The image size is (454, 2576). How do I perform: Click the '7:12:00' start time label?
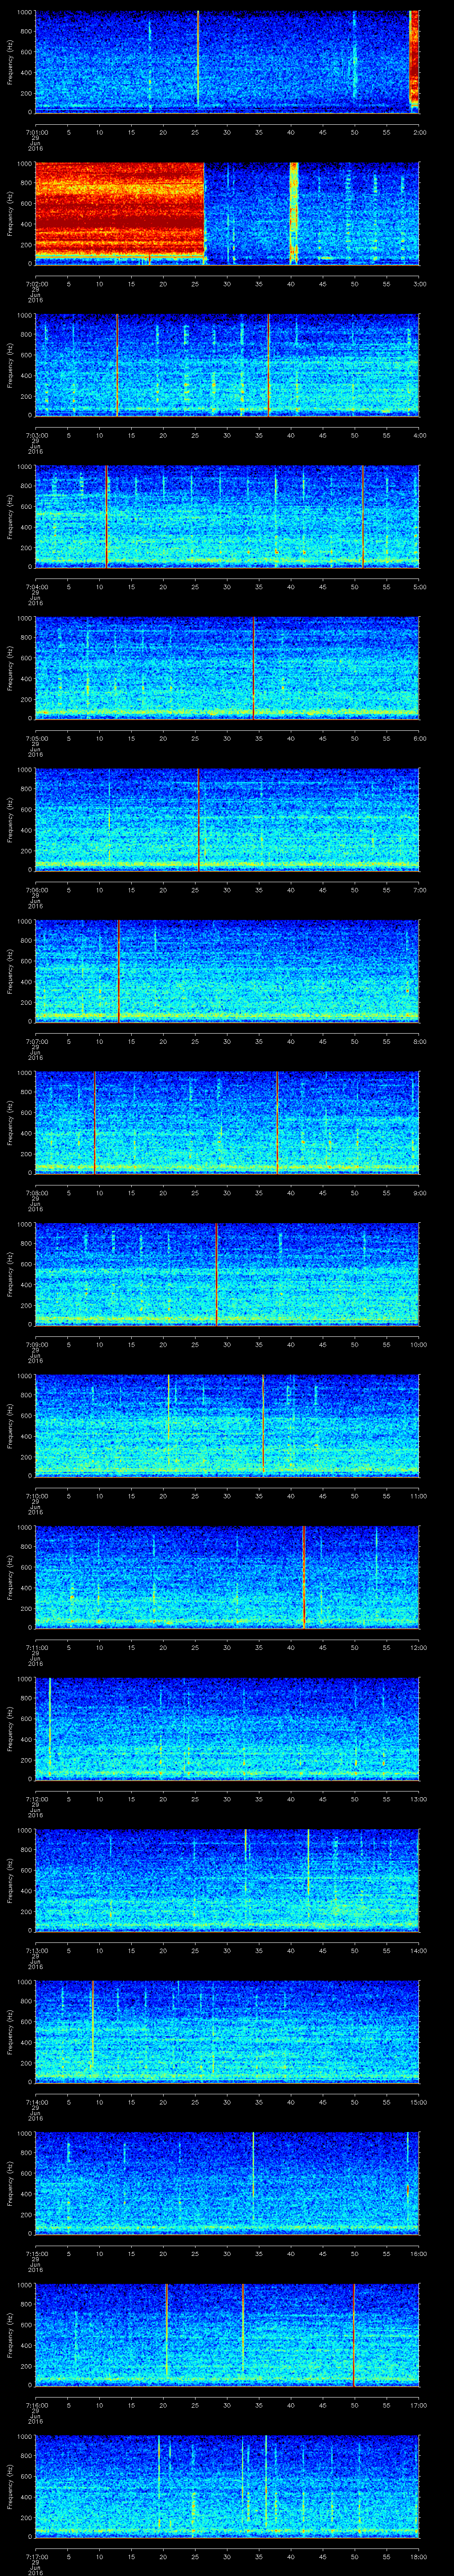[36, 1799]
